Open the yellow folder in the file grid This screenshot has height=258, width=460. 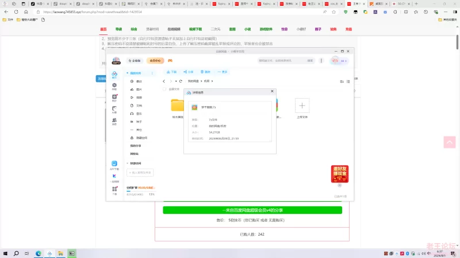(x=177, y=105)
